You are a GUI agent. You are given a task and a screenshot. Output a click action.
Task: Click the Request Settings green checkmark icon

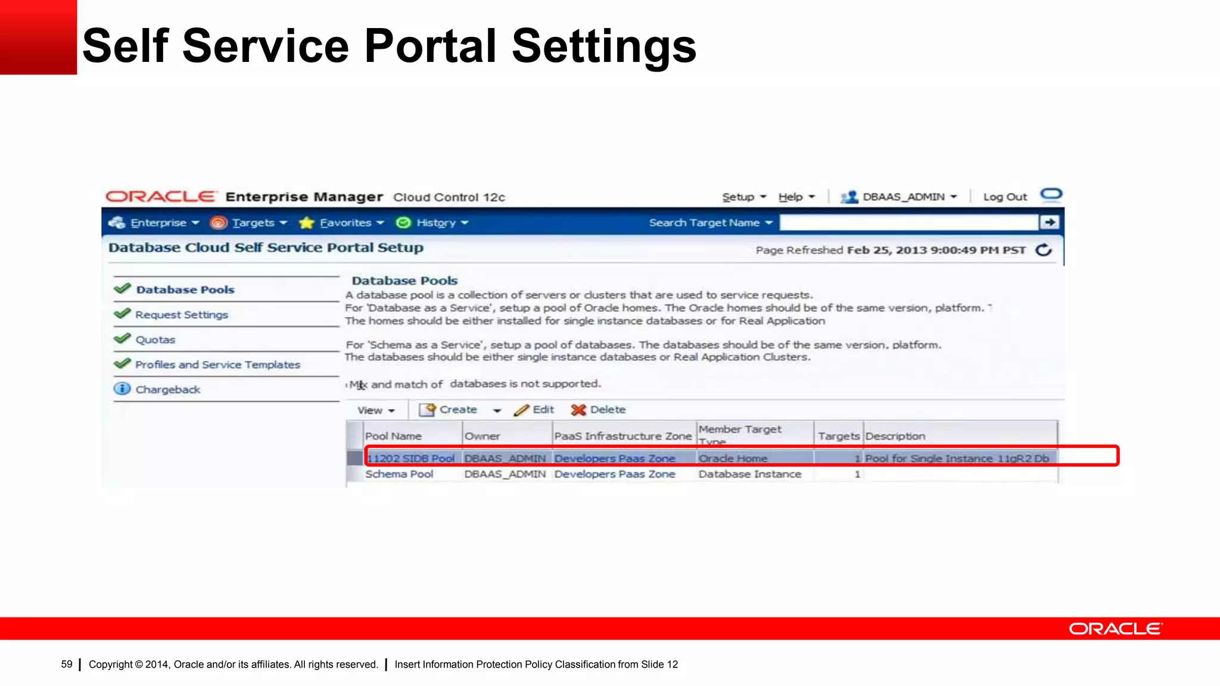coord(122,314)
